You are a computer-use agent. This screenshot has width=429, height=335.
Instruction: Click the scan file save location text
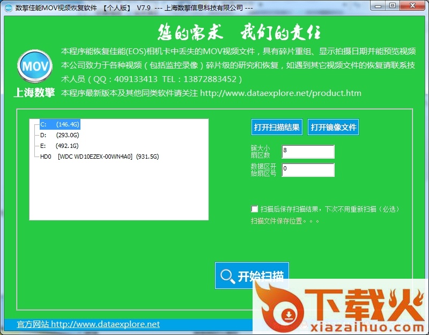click(x=285, y=221)
